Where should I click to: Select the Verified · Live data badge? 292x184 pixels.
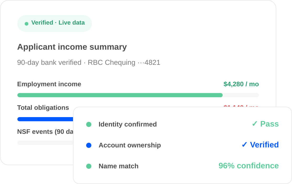[55, 24]
